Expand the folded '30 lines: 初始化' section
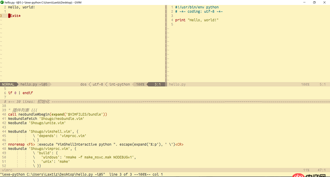This screenshot has height=177, width=330. (x=165, y=102)
